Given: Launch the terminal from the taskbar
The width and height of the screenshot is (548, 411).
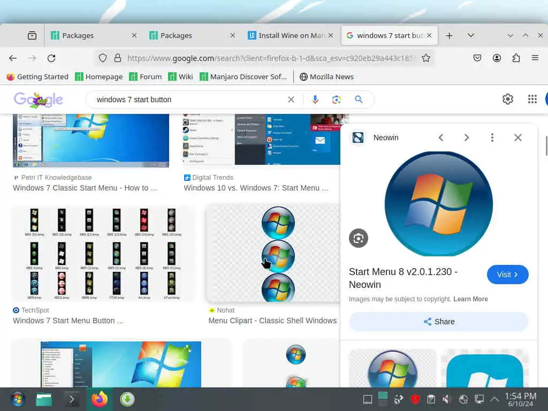Looking at the screenshot, I should point(71,399).
